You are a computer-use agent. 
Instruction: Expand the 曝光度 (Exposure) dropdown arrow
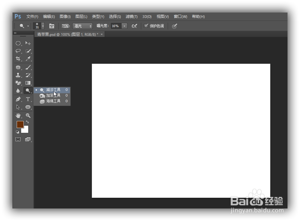124,26
